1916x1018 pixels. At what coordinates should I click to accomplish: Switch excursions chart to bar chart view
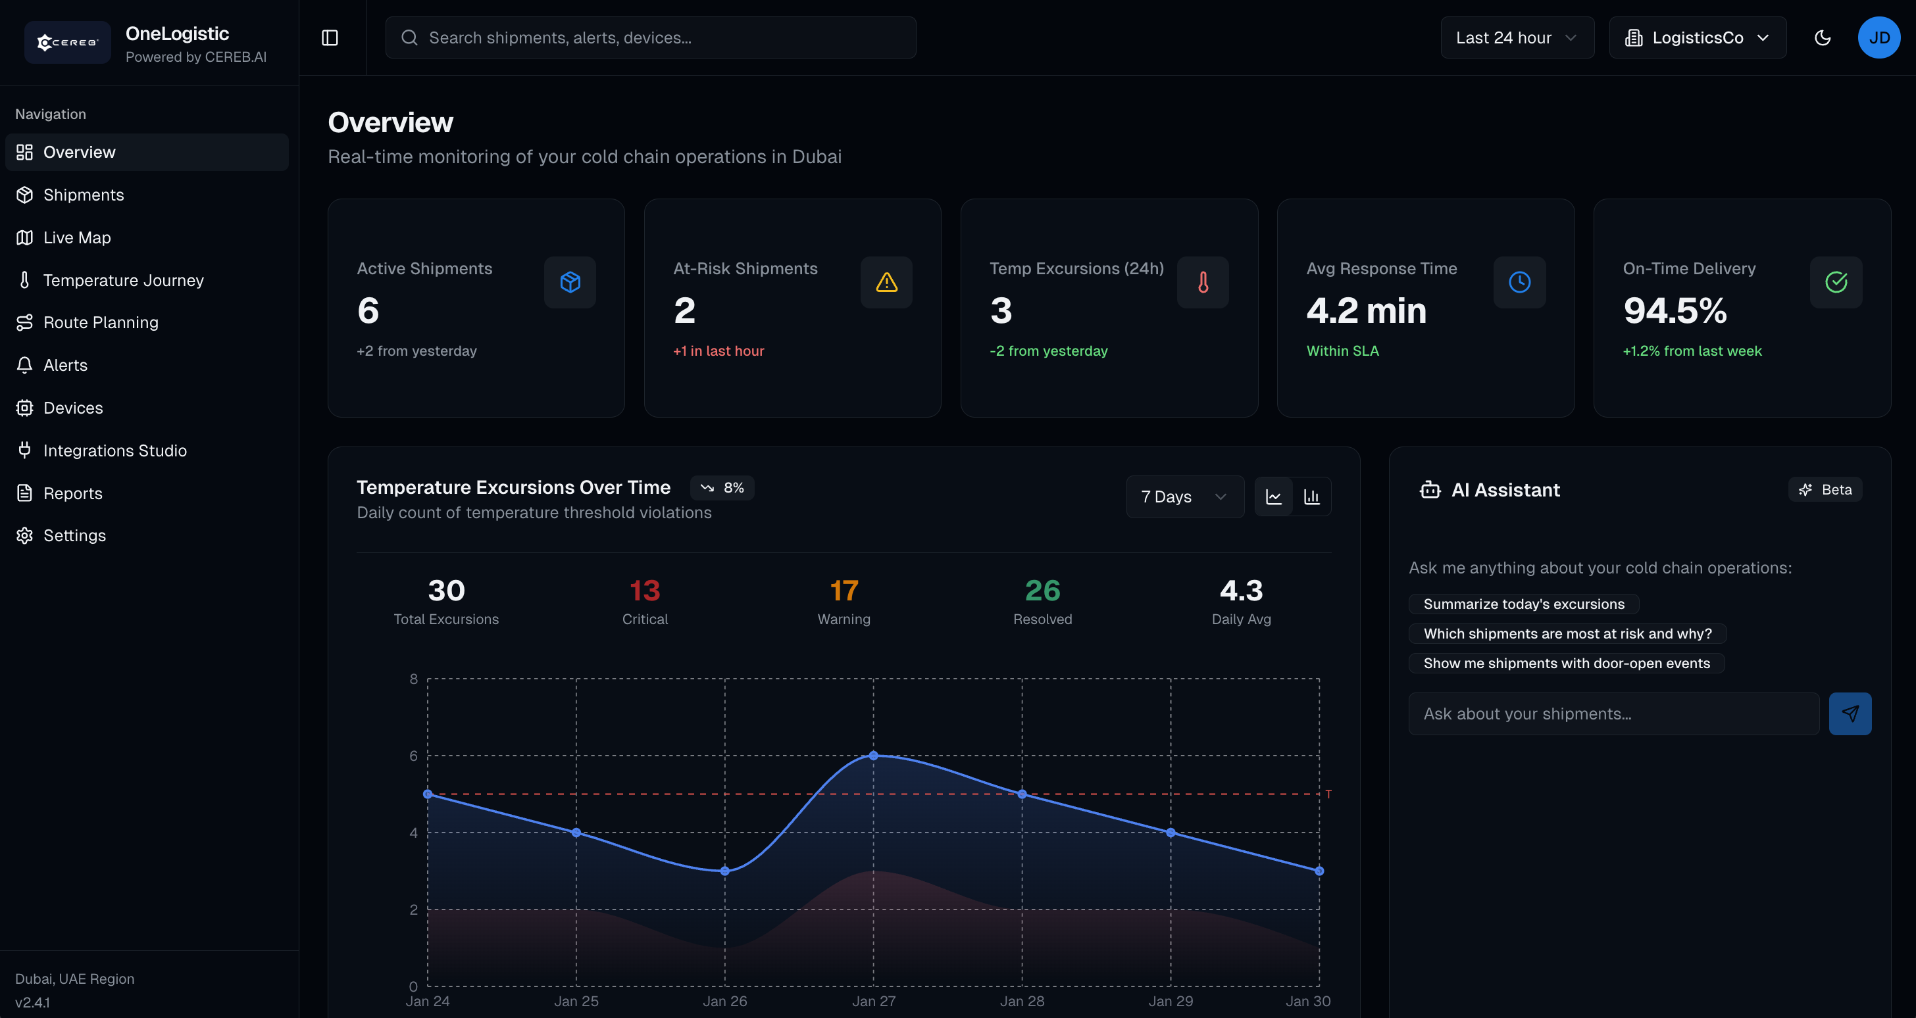click(1312, 496)
